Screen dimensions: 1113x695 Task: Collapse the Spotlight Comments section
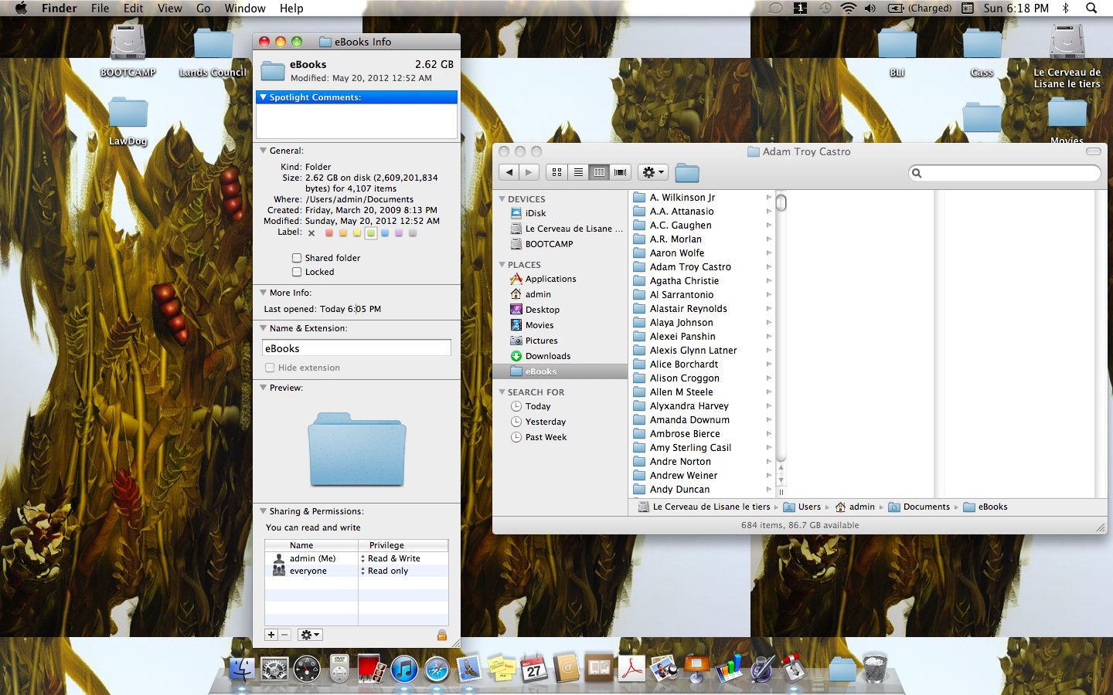(264, 97)
